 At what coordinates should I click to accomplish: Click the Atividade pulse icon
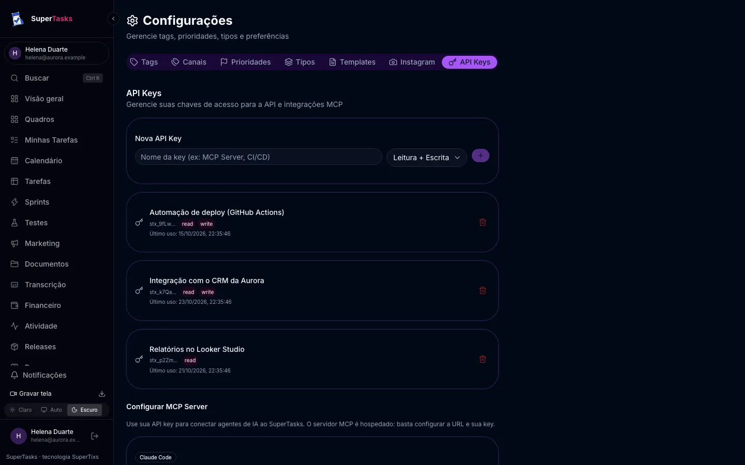[14, 326]
